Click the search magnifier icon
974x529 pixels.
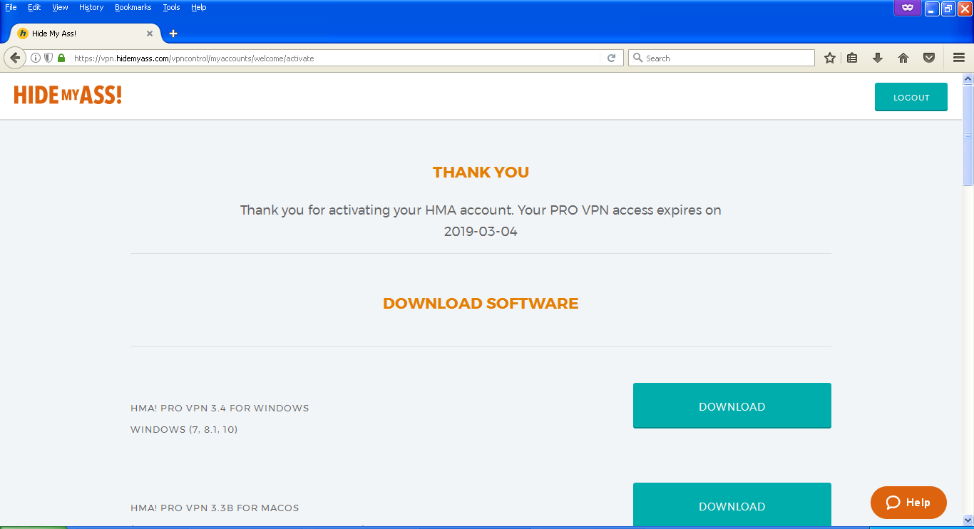point(637,58)
